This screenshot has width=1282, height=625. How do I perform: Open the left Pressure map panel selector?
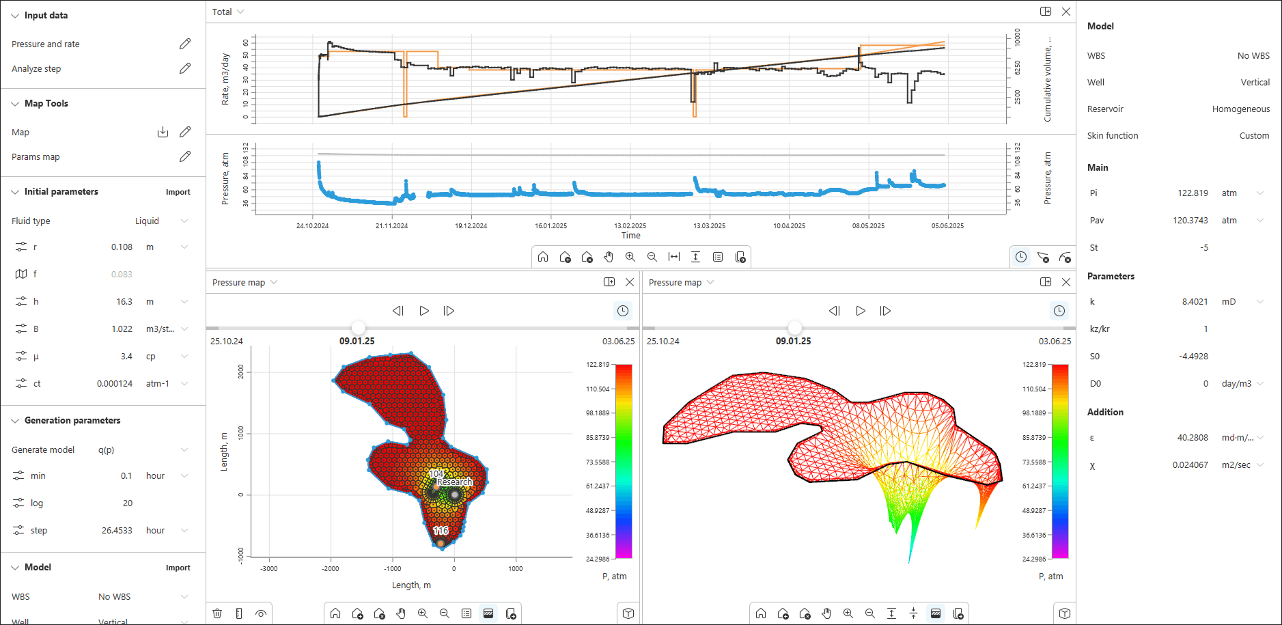(245, 282)
